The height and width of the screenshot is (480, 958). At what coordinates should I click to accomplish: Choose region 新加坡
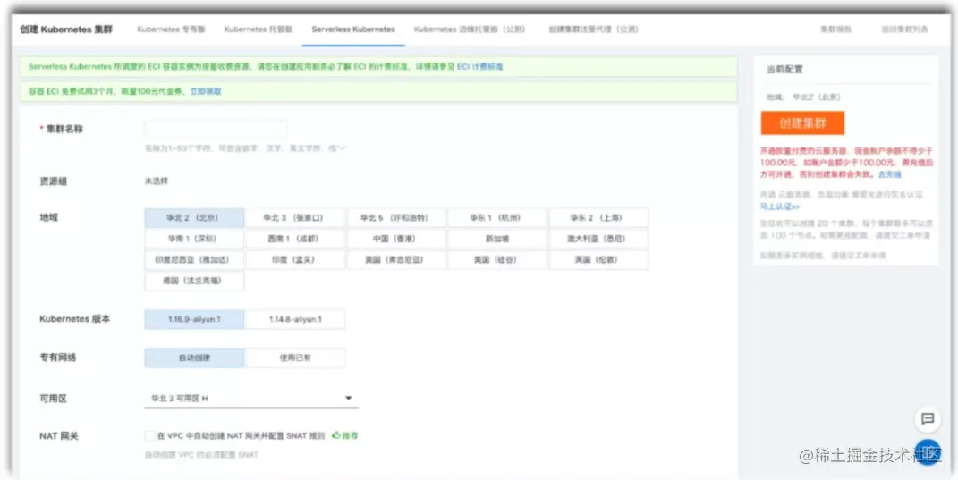(497, 239)
